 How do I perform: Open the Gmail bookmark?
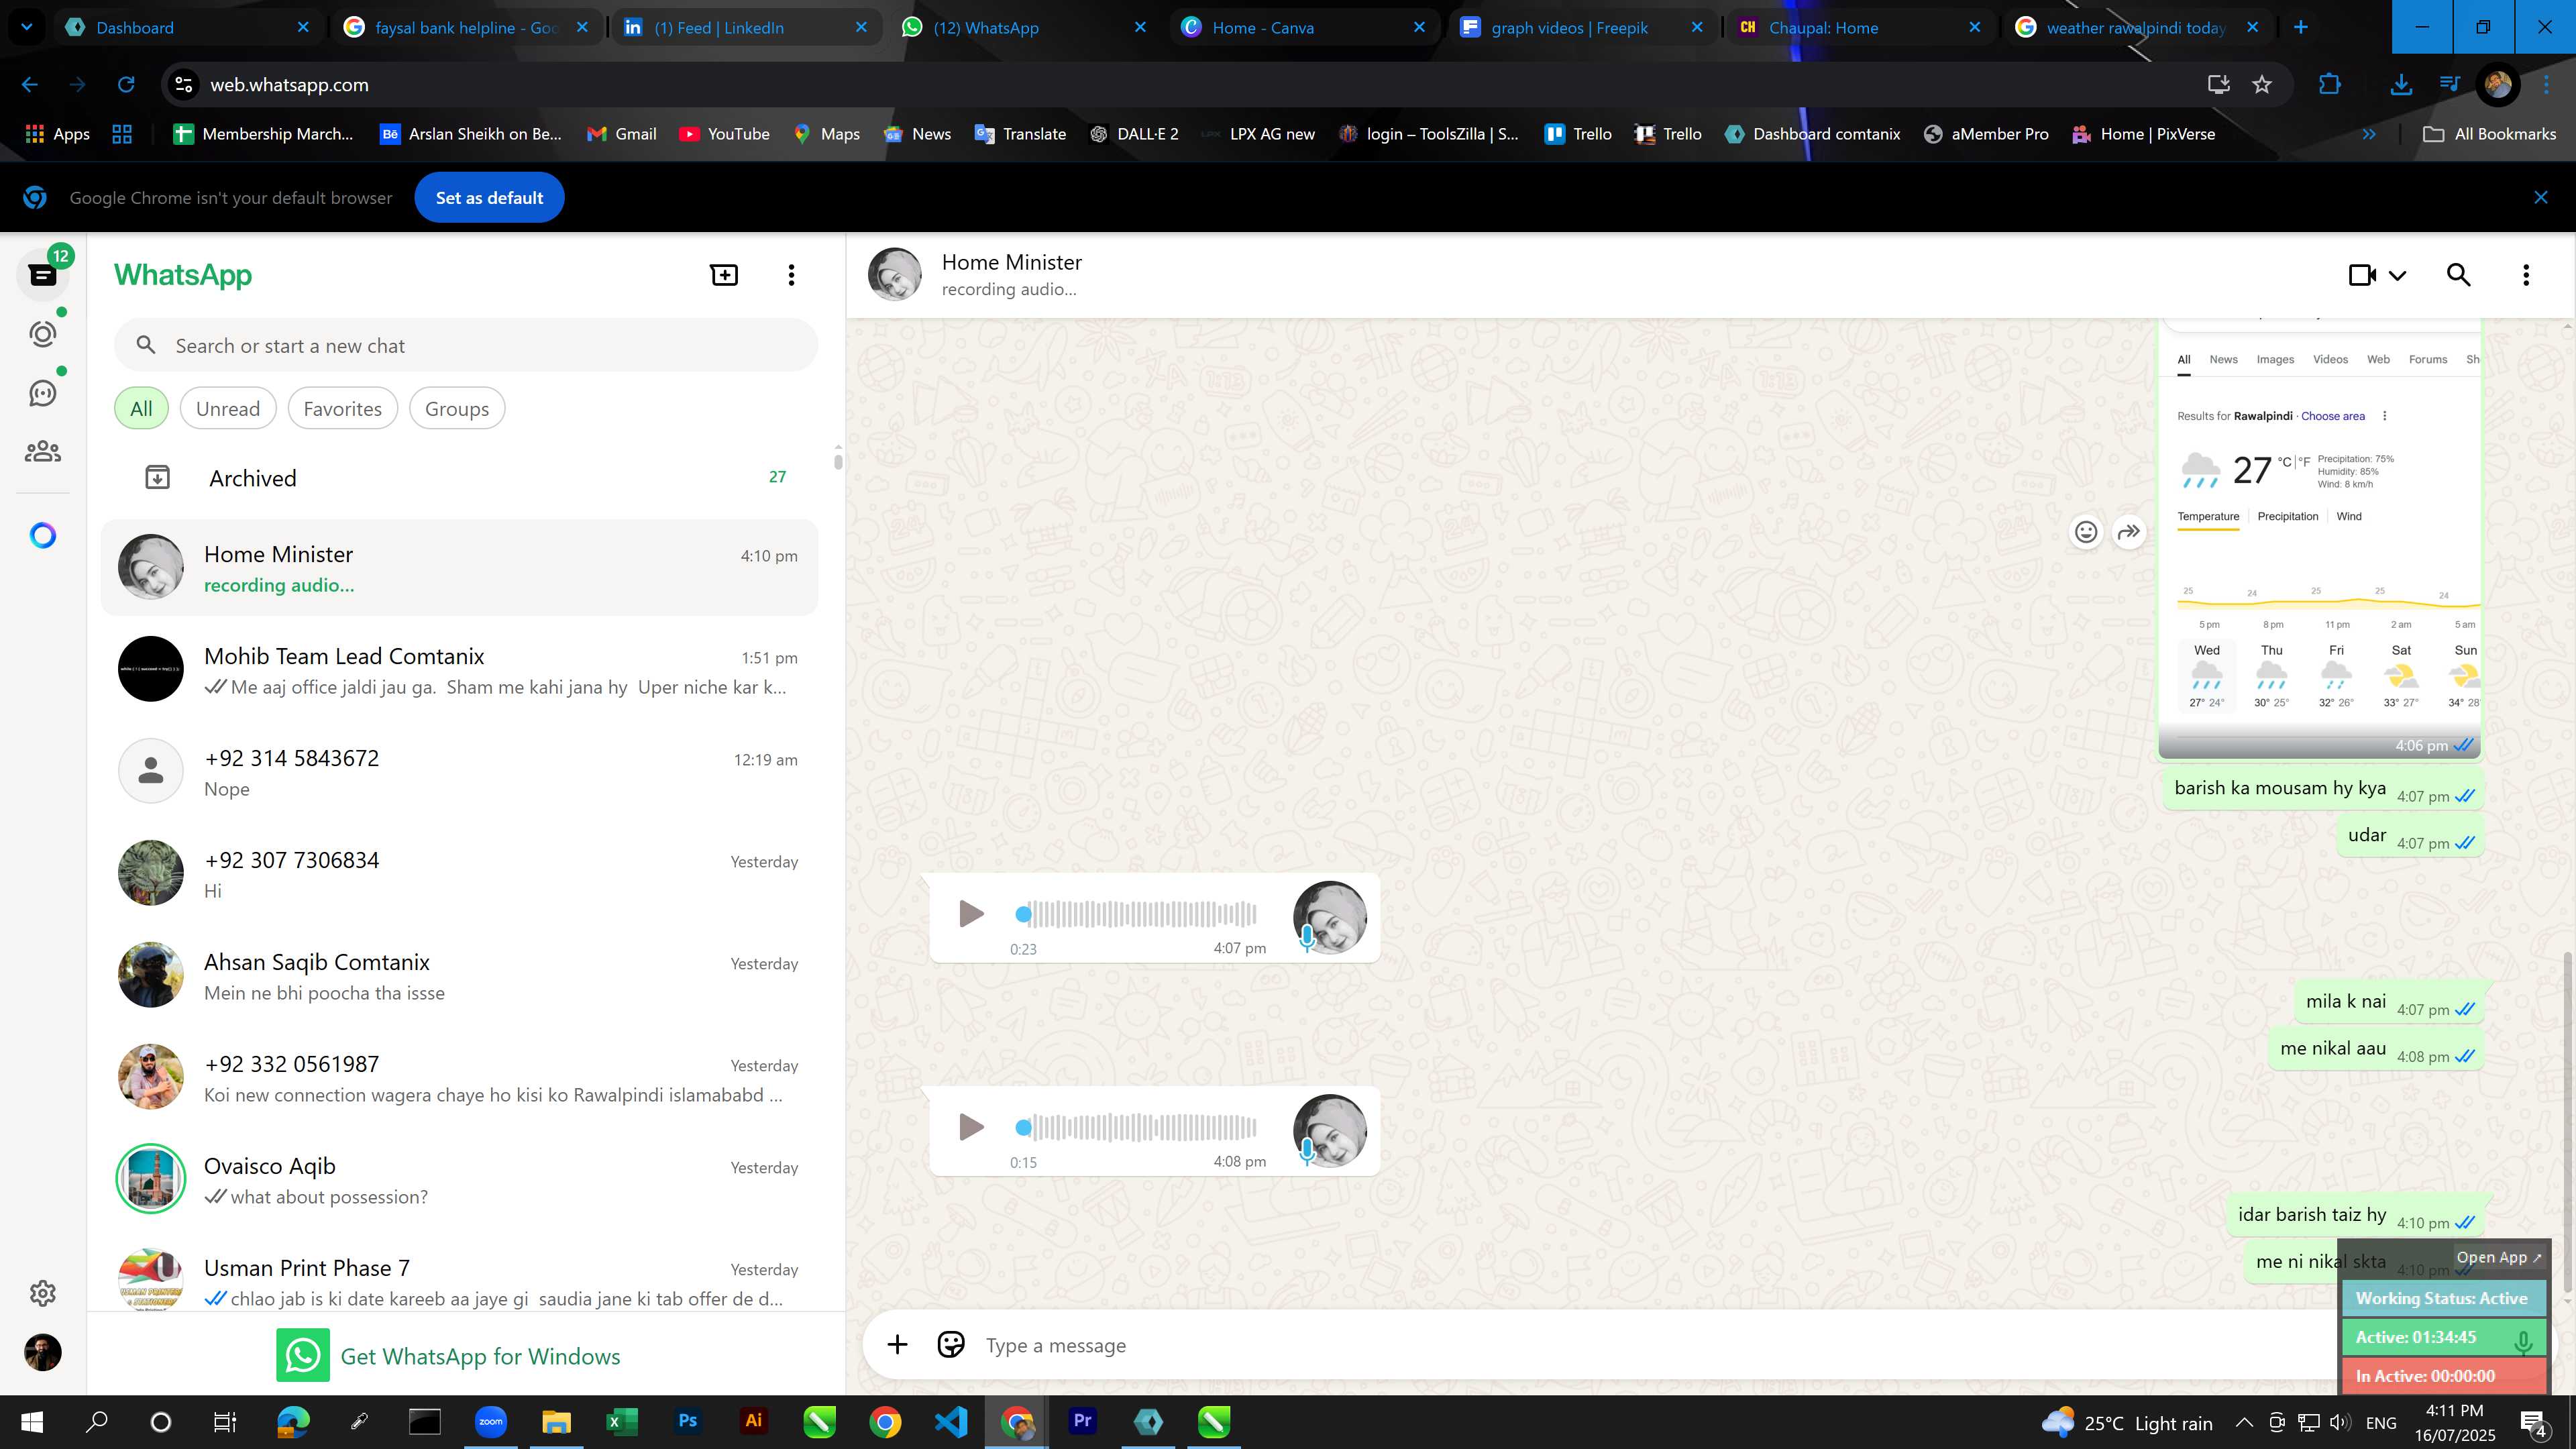[621, 134]
